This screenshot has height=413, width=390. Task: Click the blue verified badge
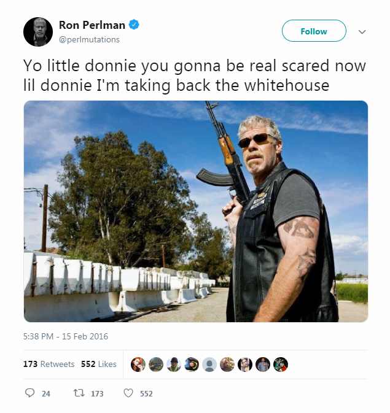pyautogui.click(x=134, y=25)
